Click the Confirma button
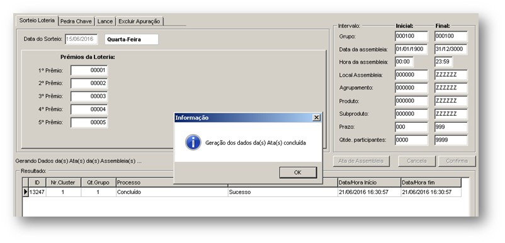The height and width of the screenshot is (243, 505). click(457, 161)
